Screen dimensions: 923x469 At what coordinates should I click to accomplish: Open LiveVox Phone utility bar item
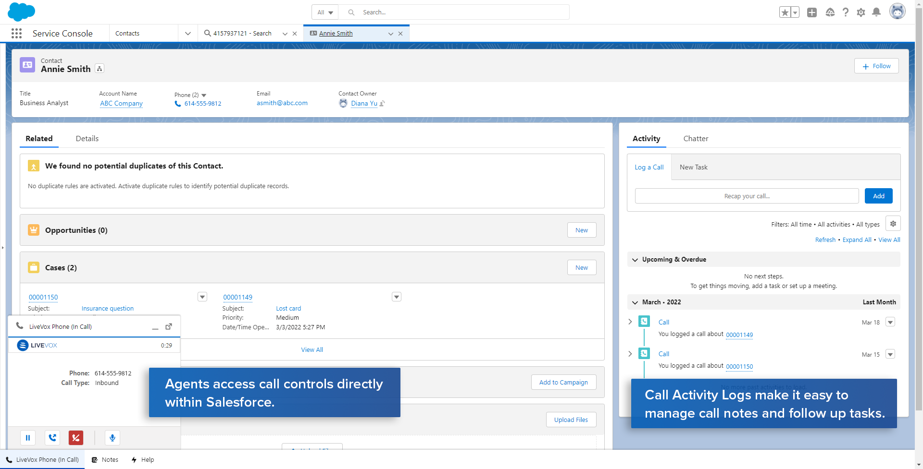coord(42,459)
